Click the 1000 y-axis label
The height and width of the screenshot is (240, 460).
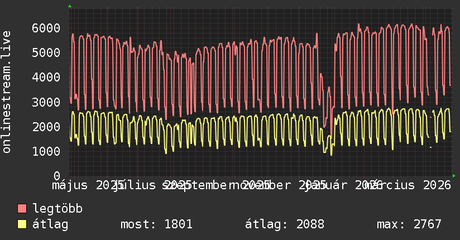coord(46,151)
